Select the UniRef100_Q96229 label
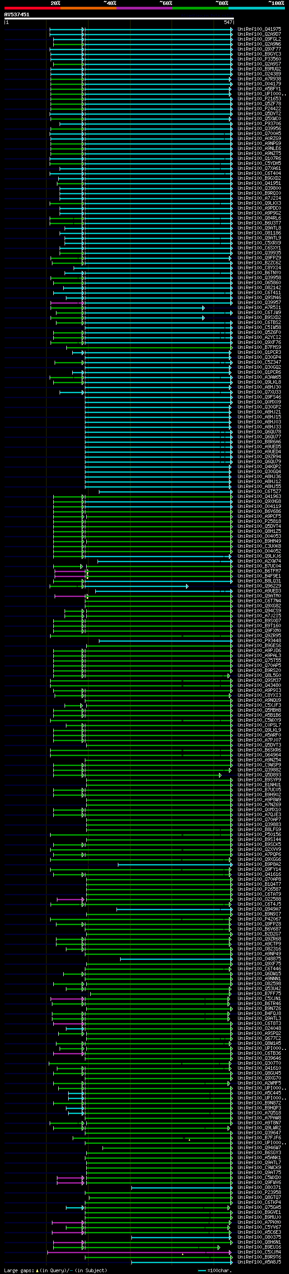The height and width of the screenshot is (1274, 289). coord(259,586)
